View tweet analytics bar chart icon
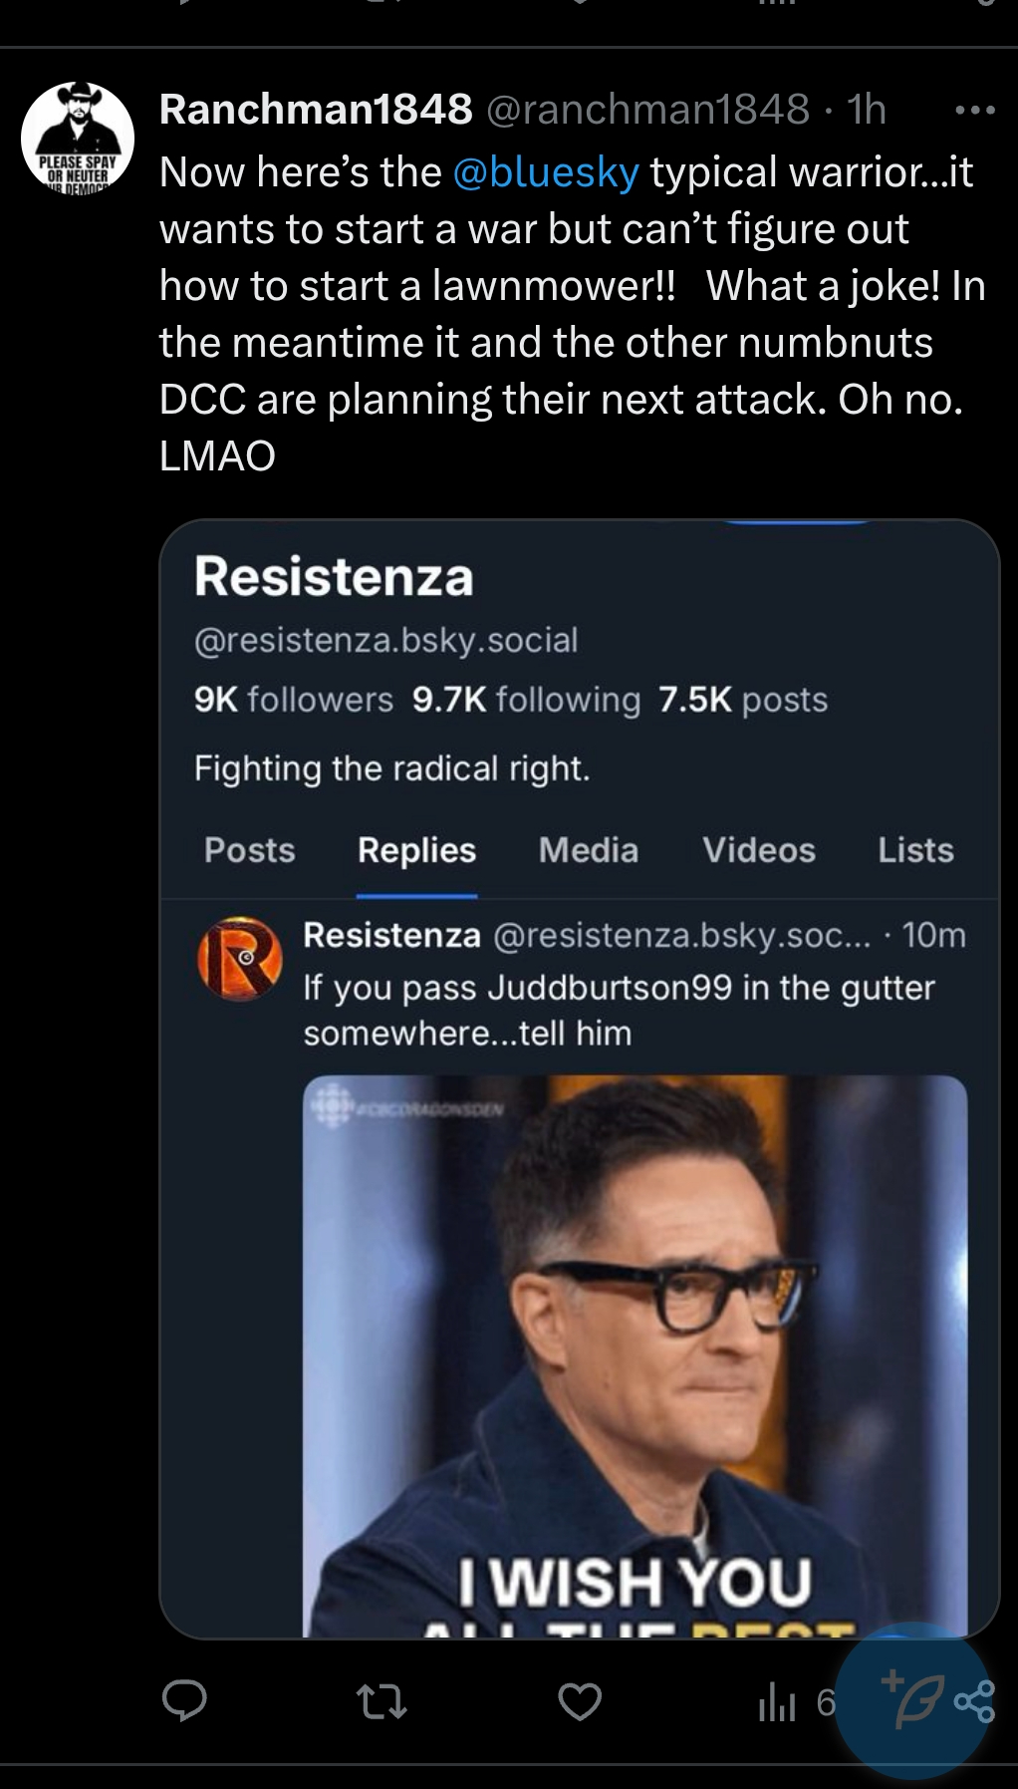This screenshot has width=1018, height=1789. pos(778,1701)
